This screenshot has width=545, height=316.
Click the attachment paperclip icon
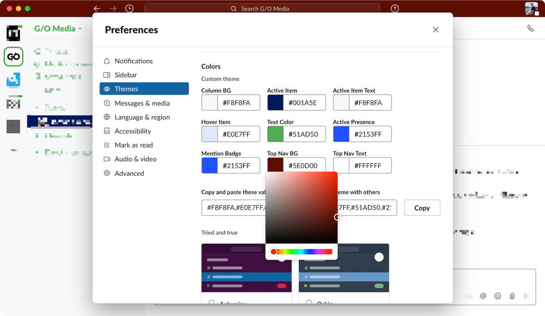[512, 296]
